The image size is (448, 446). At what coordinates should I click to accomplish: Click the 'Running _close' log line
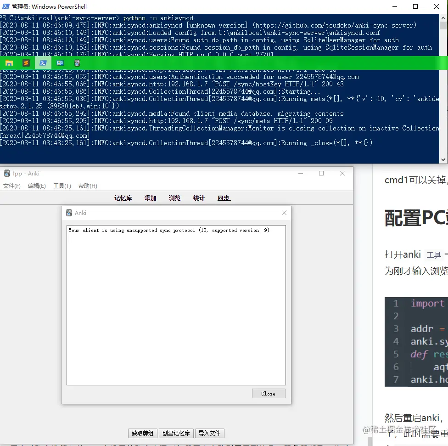point(186,143)
